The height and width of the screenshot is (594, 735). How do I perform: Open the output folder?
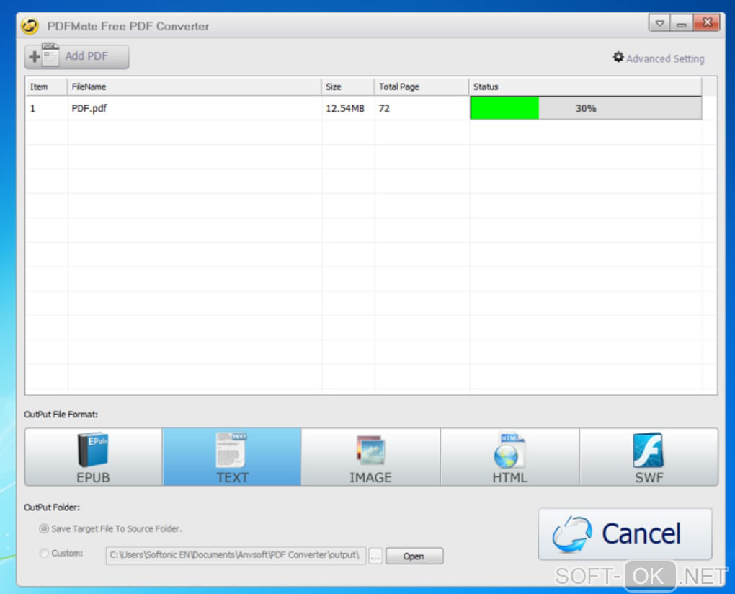coord(414,556)
